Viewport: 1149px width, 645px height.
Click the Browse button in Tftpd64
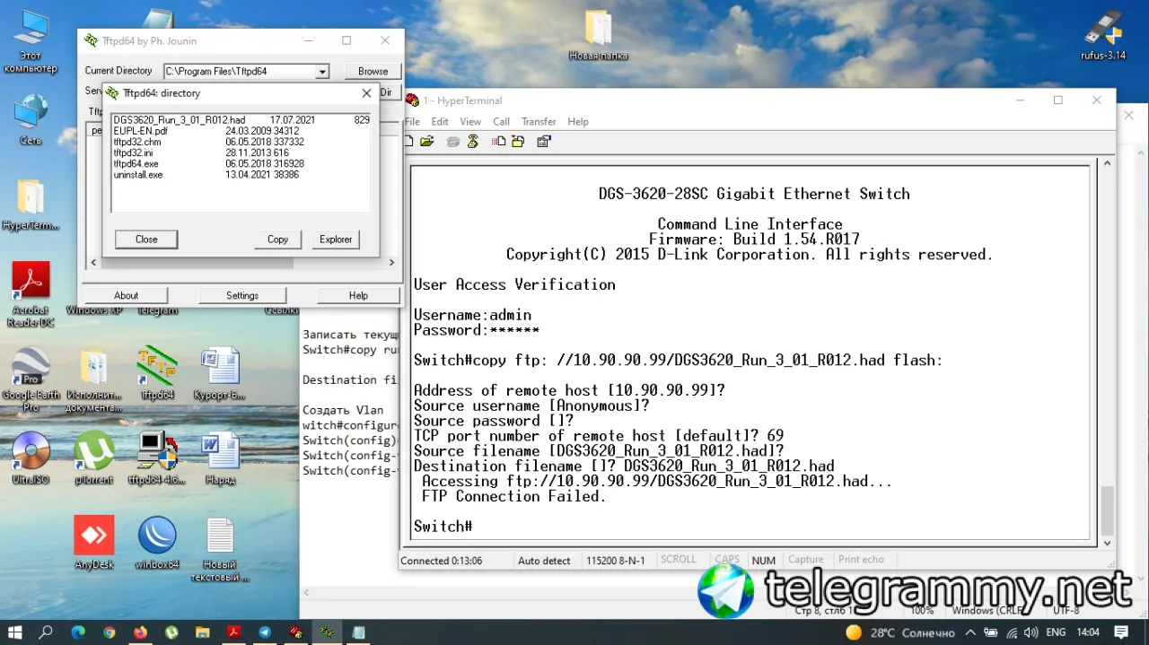tap(373, 72)
